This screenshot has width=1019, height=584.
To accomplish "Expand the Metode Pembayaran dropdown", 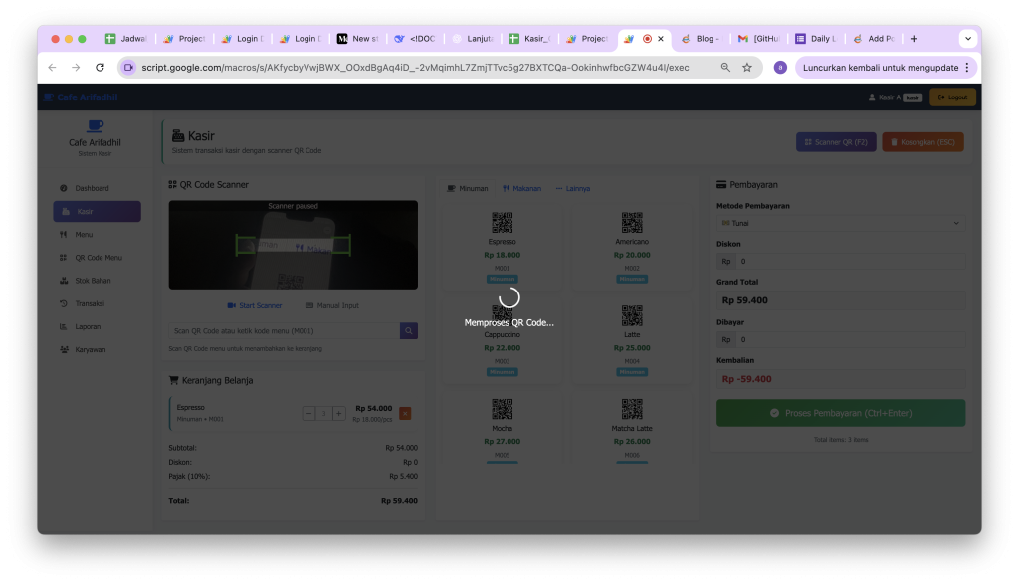I will click(841, 224).
